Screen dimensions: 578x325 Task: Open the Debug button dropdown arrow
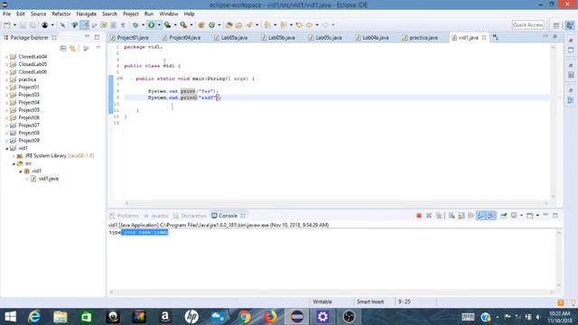pyautogui.click(x=143, y=25)
